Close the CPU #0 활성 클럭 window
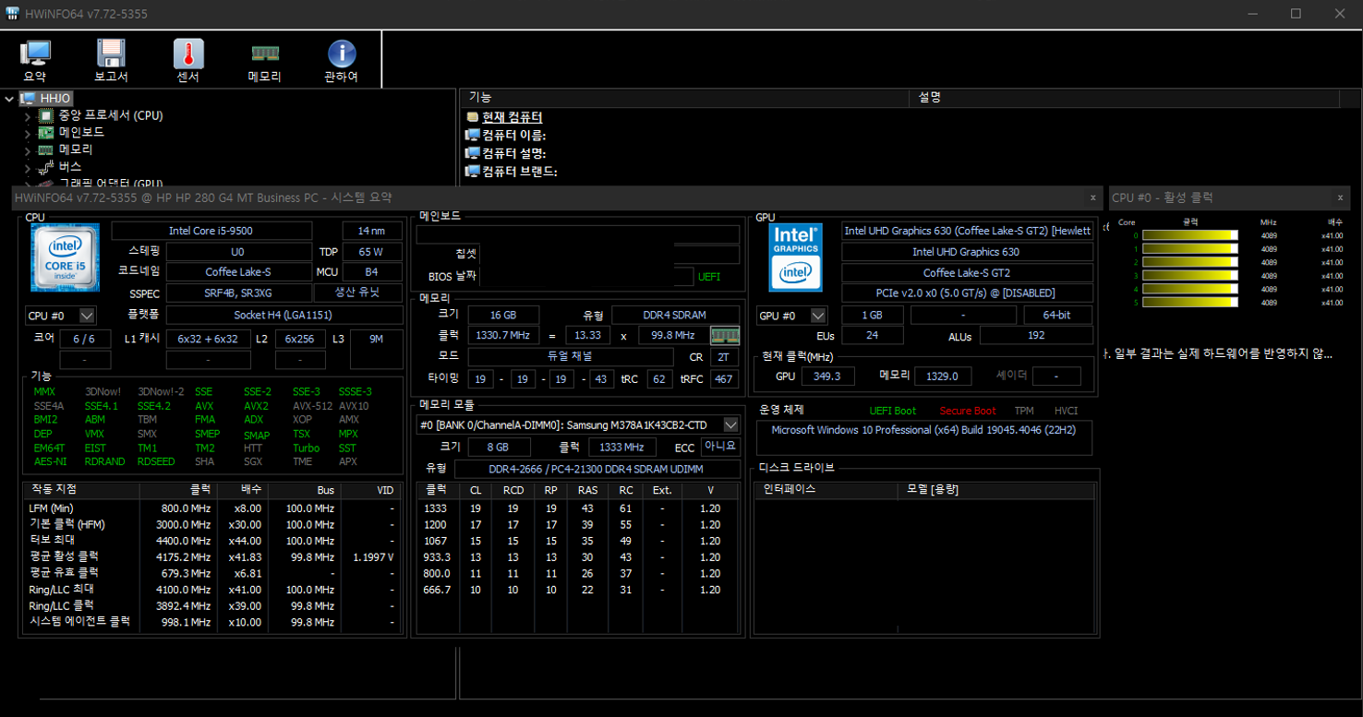 [1341, 197]
